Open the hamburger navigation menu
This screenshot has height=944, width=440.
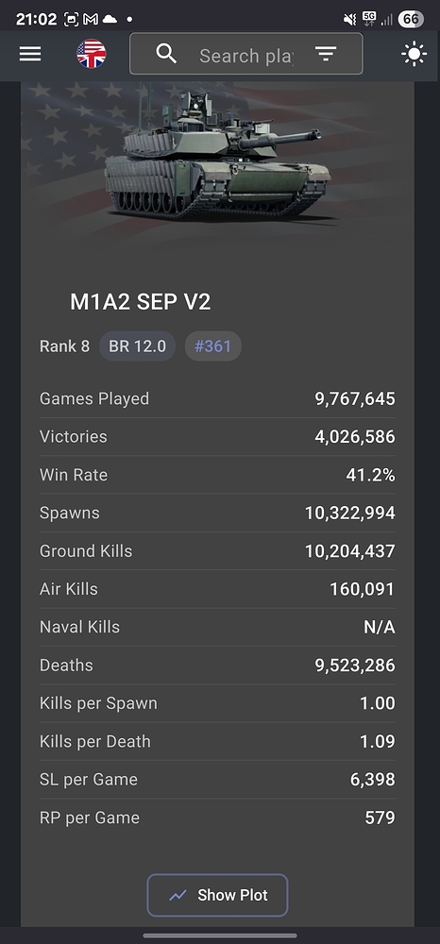tap(30, 55)
